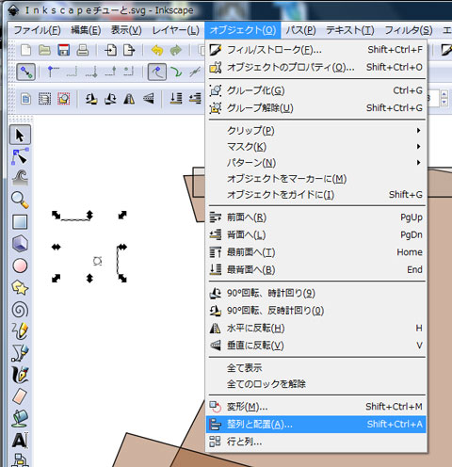Screen dimensions: 452x467
Task: Select the Node edit tool
Action: (x=20, y=156)
